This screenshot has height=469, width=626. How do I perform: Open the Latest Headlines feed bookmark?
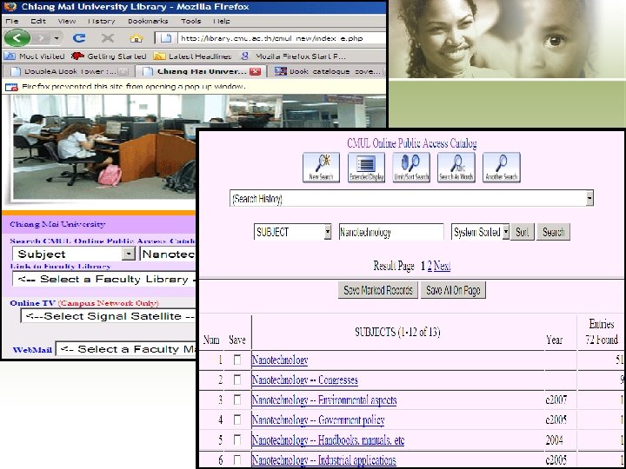(x=192, y=56)
